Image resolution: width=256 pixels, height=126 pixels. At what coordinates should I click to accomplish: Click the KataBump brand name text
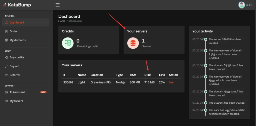click(19, 5)
